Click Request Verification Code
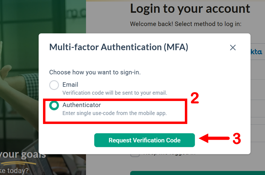The image size is (265, 175). (x=144, y=140)
